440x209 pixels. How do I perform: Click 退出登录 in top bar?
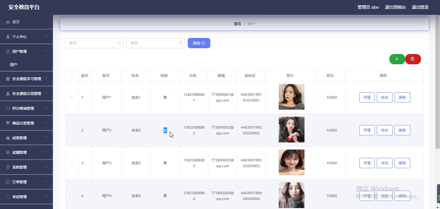(x=420, y=7)
